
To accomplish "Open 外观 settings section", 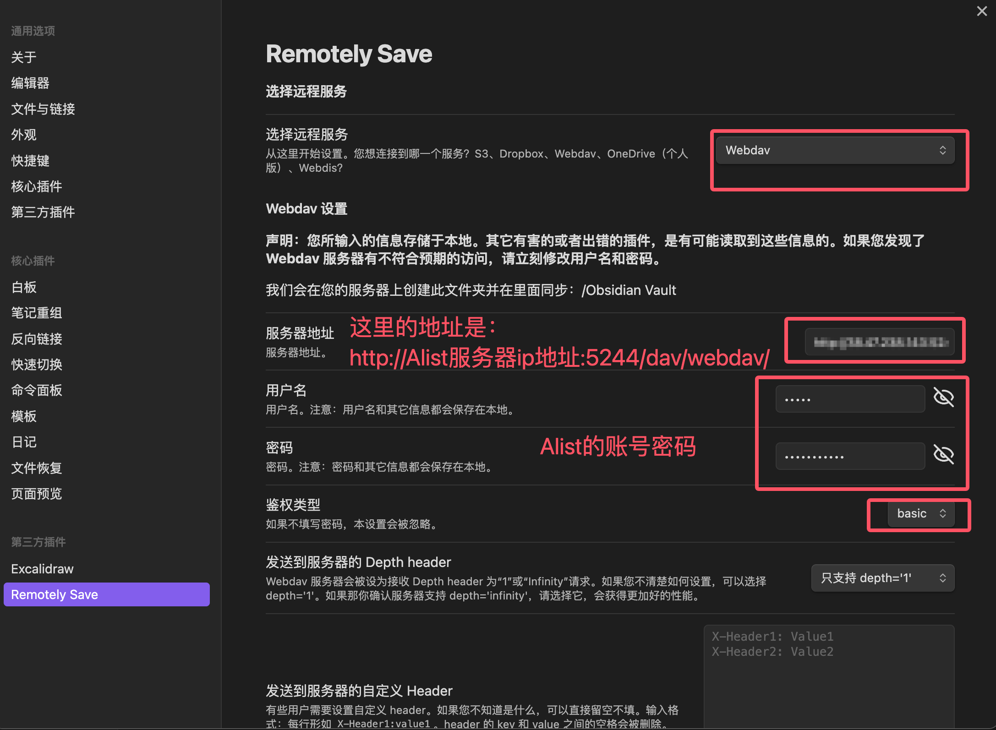I will [x=106, y=135].
